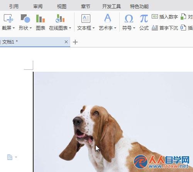Viewport: 193px width, 172px height.
Task: Open the 引用 ribbon tab
Action: 14,6
